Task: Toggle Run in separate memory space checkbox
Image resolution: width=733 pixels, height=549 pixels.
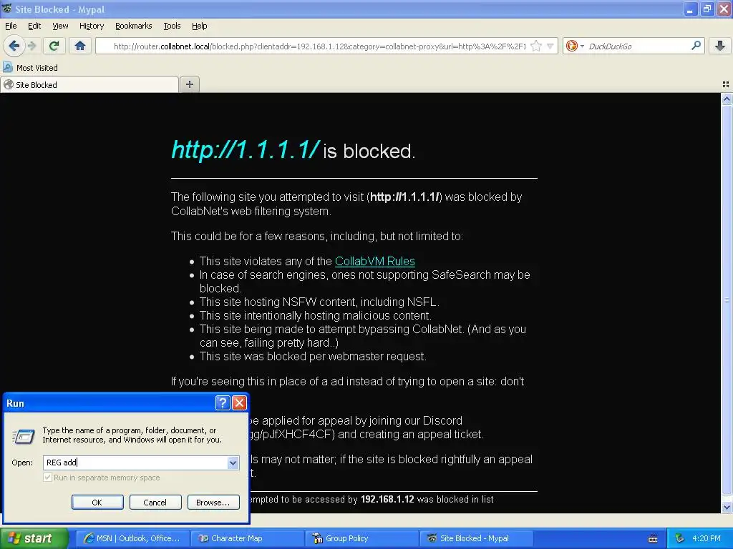Action: click(47, 478)
